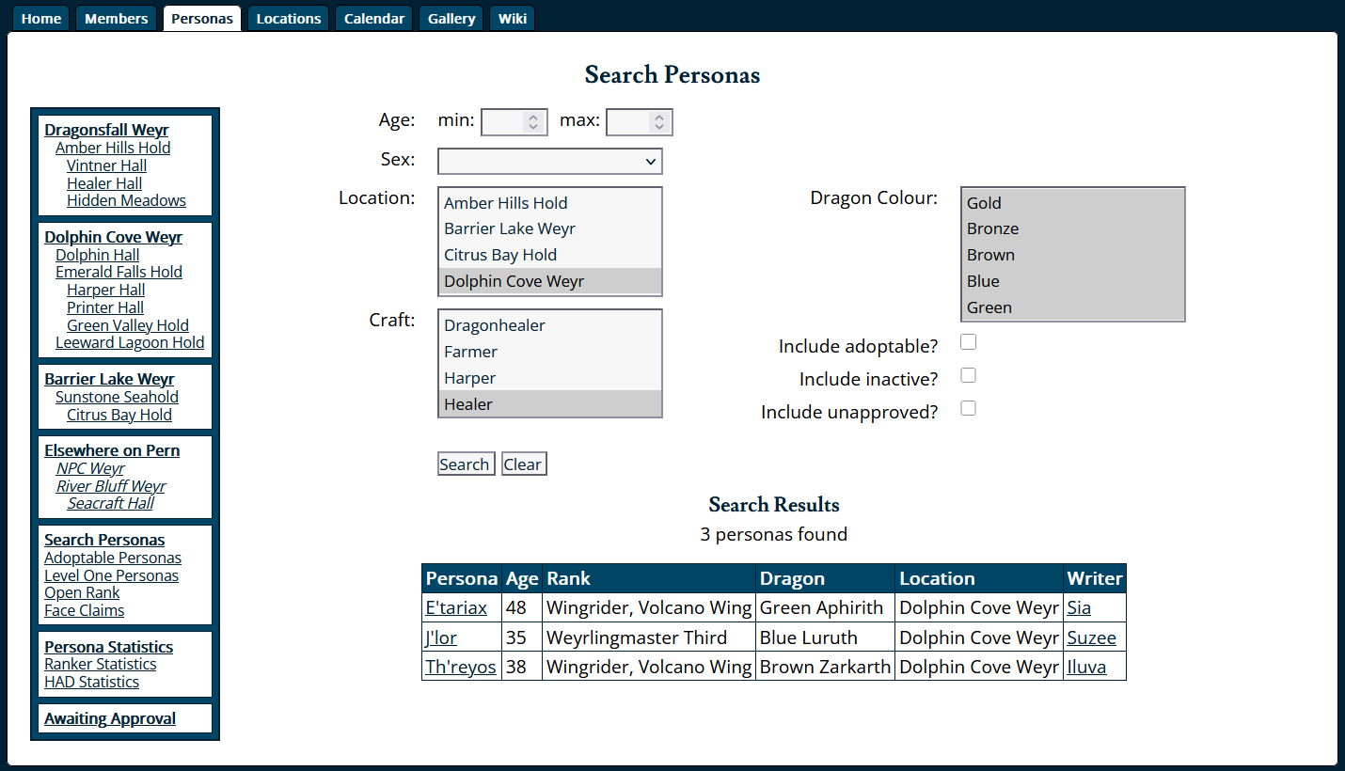The image size is (1345, 771).
Task: Select Barrier Lake Weyr in Location list
Action: pos(550,228)
